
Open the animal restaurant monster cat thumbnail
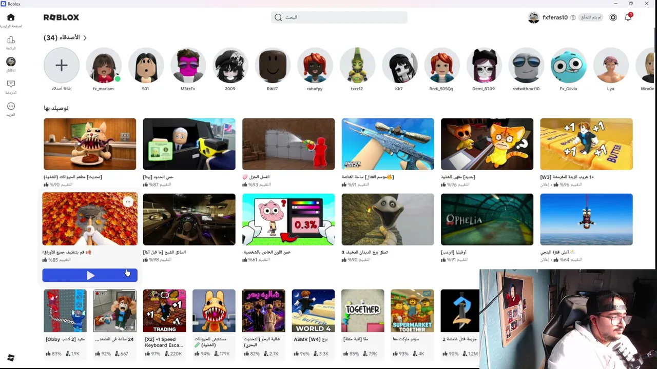click(90, 144)
